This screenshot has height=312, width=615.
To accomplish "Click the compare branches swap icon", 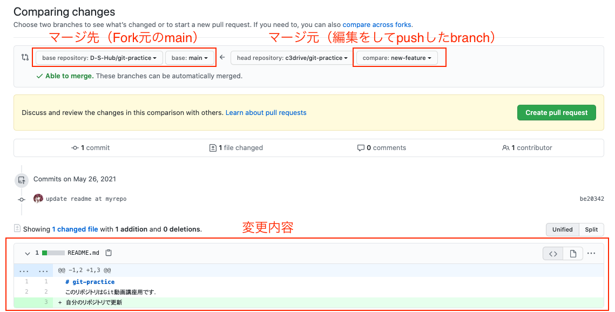I will click(x=25, y=57).
